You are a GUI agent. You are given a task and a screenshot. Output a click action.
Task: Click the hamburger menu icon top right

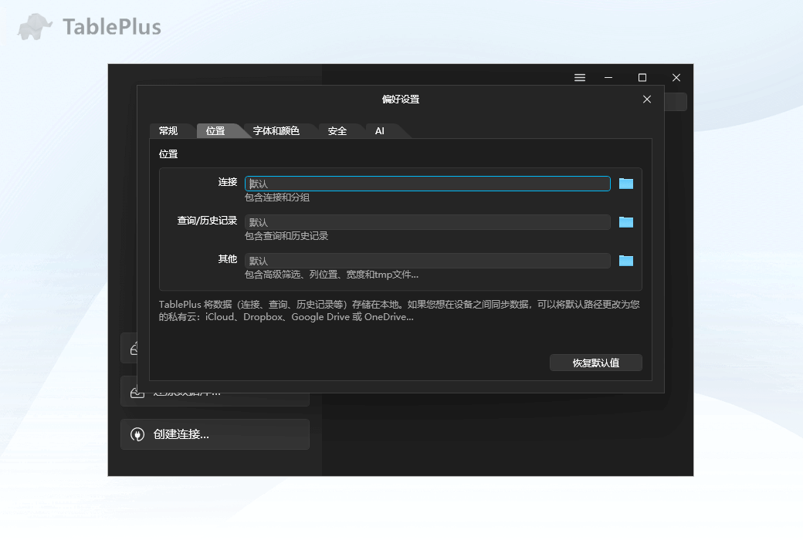click(580, 77)
